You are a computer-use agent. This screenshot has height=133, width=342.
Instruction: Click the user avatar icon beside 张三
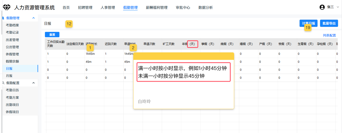point(322,7)
